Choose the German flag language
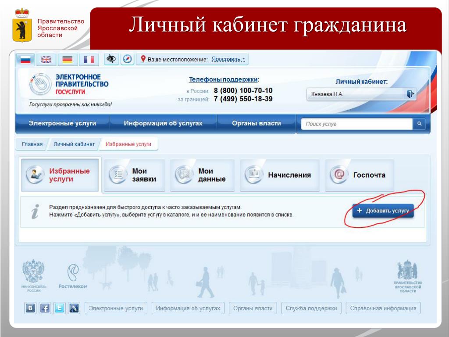Image resolution: width=449 pixels, height=337 pixels. [x=67, y=59]
